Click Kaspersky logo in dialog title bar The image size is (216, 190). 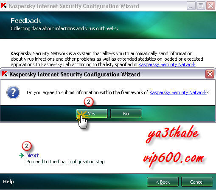point(5,74)
